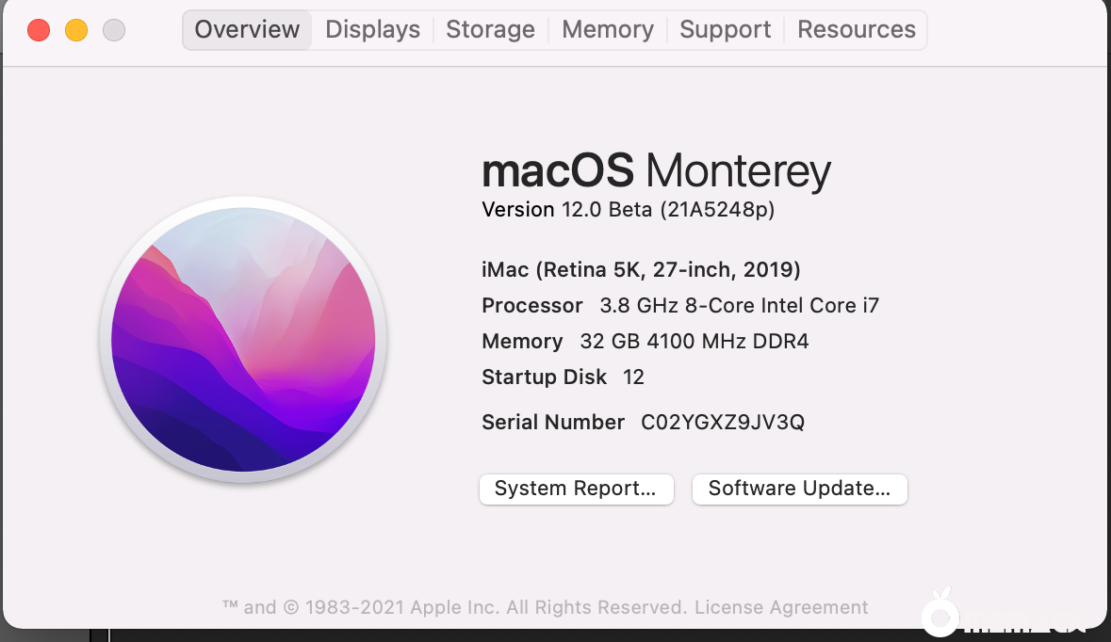
Task: Click the Memory 32 GB DDR4 line
Action: point(645,342)
